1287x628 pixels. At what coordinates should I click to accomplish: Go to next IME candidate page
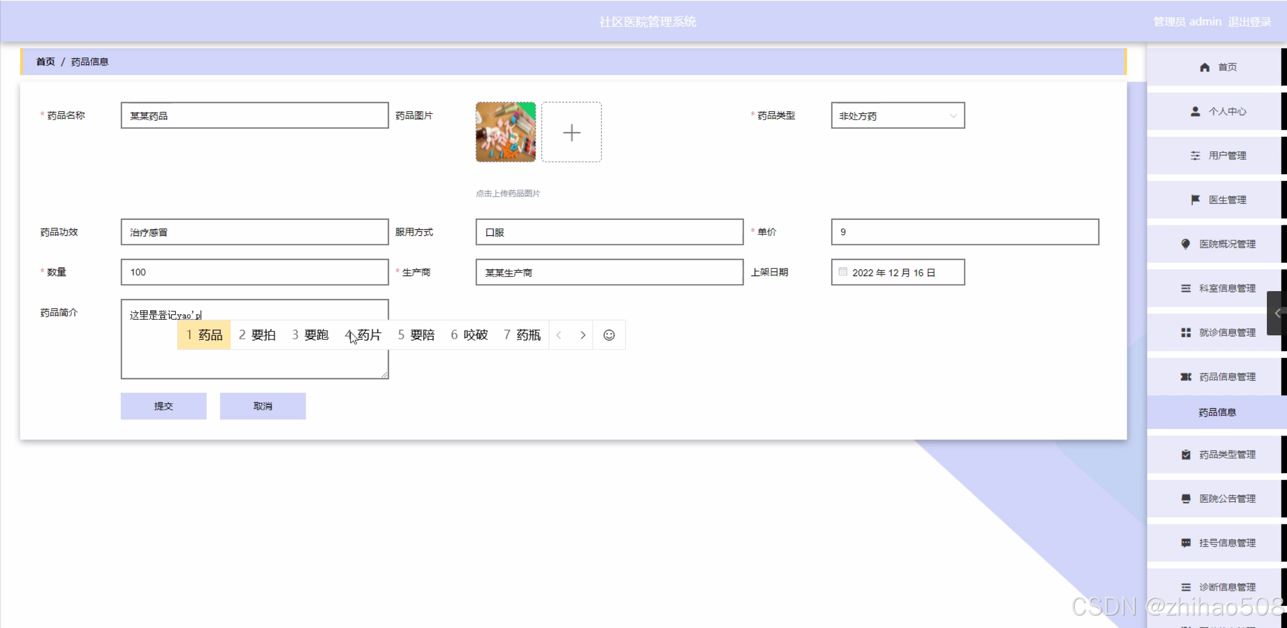(x=583, y=335)
